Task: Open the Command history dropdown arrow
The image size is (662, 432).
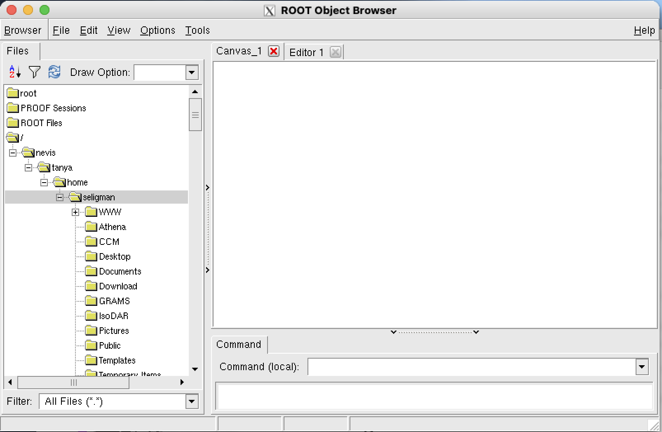Action: point(642,366)
